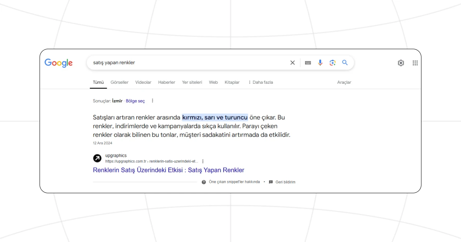461x242 pixels.
Task: Open results location options three-dot menu
Action: pyautogui.click(x=153, y=101)
